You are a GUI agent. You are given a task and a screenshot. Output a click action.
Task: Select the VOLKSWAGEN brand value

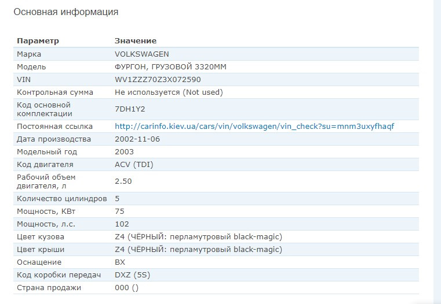click(x=142, y=54)
